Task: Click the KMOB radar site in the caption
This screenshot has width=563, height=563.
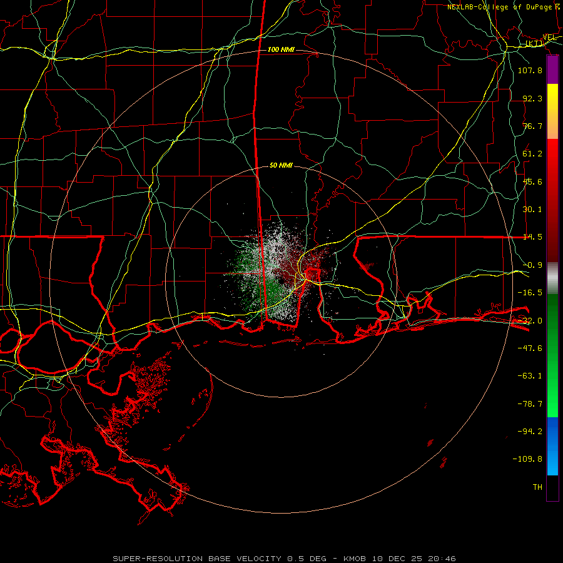Action: point(355,559)
